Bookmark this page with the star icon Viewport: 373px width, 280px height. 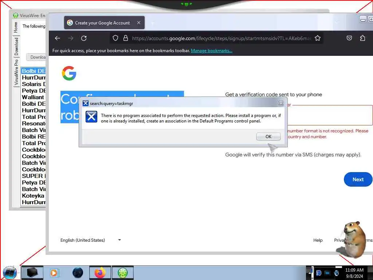coord(318,38)
